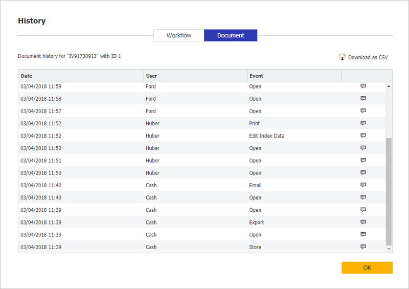Sort by the User column header
Image resolution: width=409 pixels, height=289 pixels.
point(195,76)
